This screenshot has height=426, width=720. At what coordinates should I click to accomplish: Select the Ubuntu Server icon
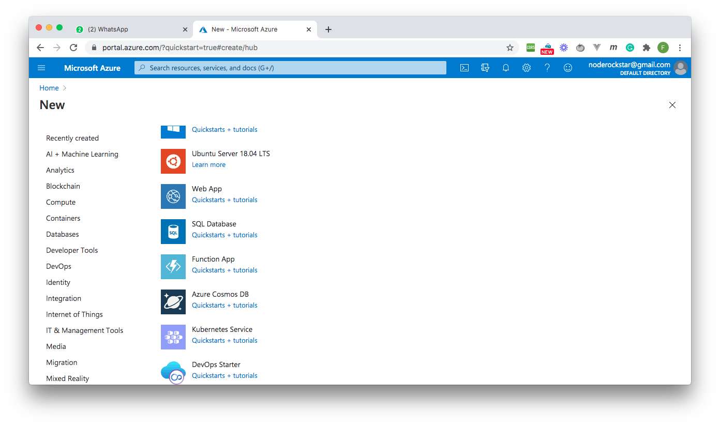click(173, 161)
